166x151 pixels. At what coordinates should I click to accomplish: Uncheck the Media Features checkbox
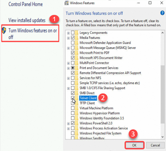point(73,38)
